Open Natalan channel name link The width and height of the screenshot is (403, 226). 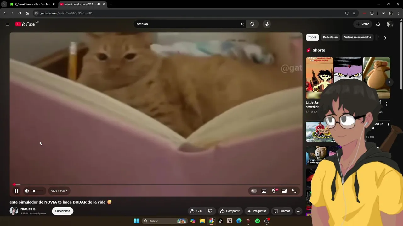[26, 209]
